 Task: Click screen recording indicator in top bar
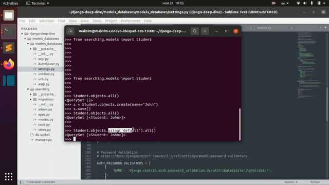(x=273, y=3)
